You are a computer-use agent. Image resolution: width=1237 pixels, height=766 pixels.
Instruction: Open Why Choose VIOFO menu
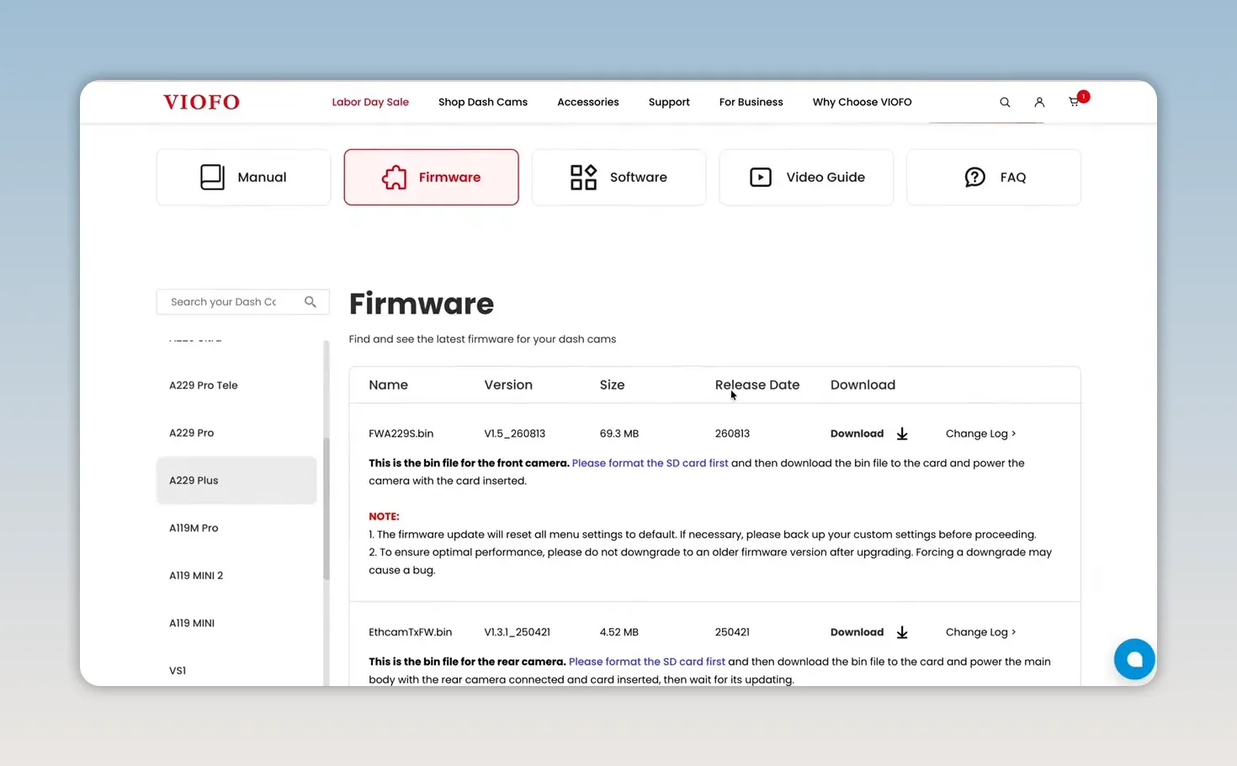tap(863, 102)
